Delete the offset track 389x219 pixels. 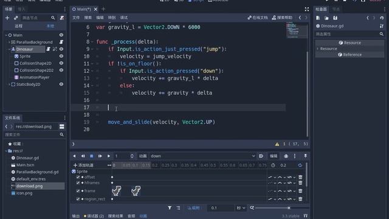[x=300, y=177]
